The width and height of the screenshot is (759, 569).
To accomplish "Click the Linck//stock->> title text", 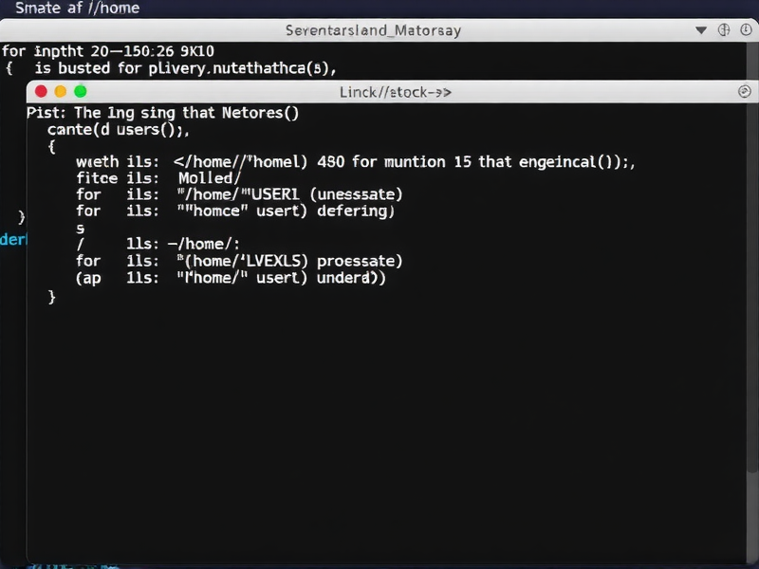I will coord(395,92).
